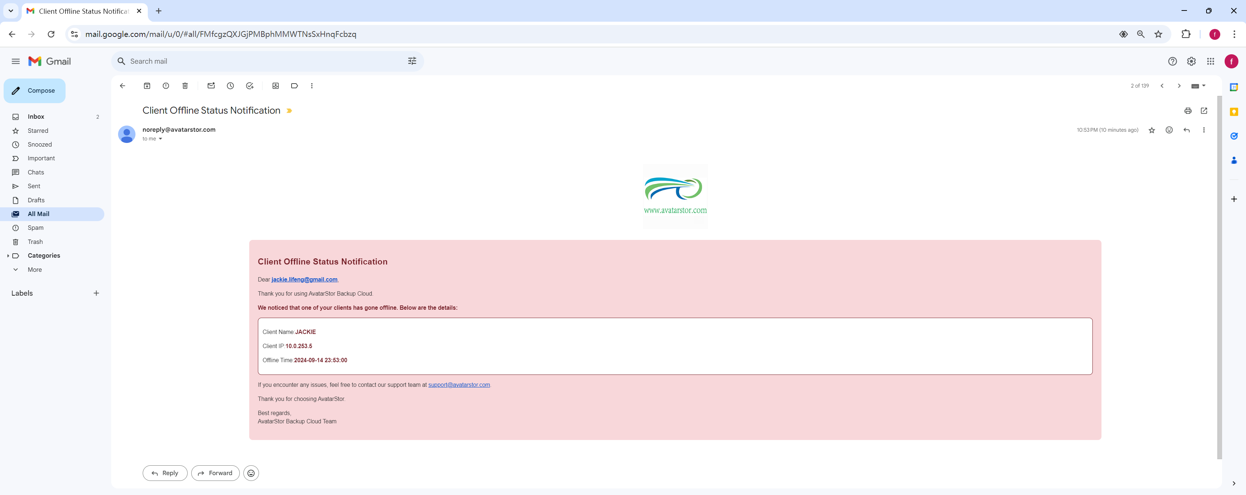Screen dimensions: 1246x495
Task: Expand the Categories folder tree
Action: pos(8,256)
